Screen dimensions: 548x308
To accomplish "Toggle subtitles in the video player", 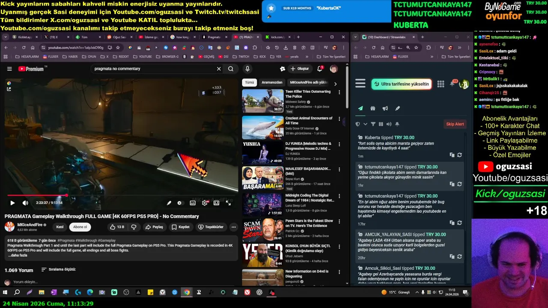I will (x=193, y=203).
